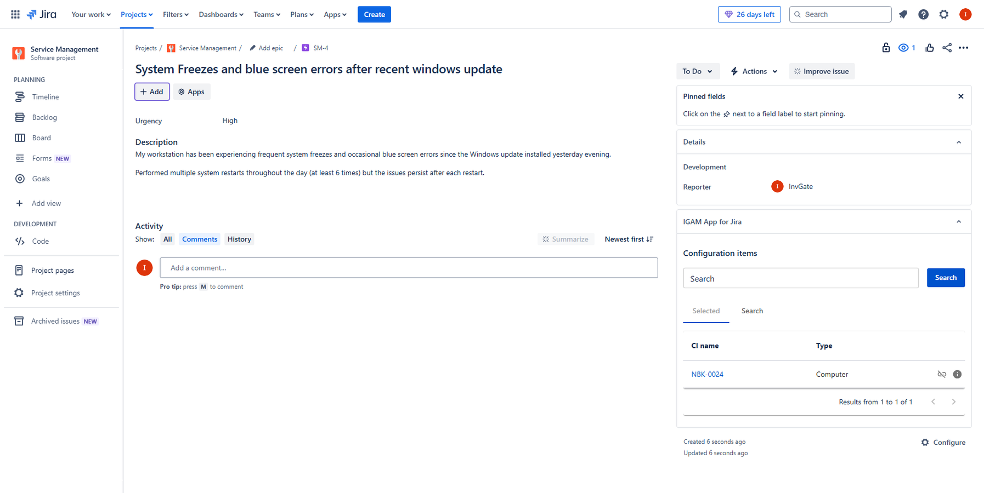Click the Apps button under title
Screen dimensions: 984x493
[x=191, y=91]
